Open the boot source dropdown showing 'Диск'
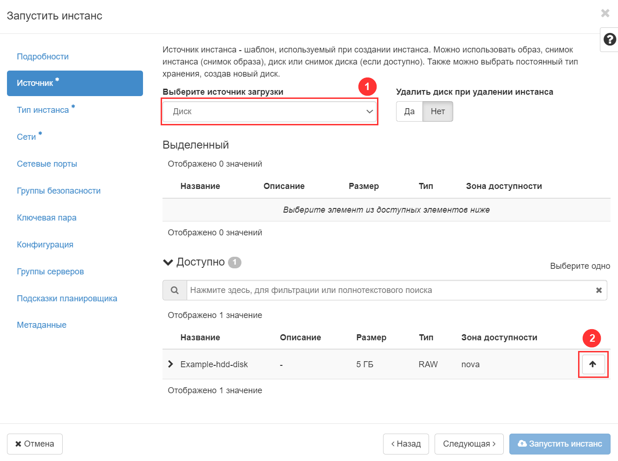Image resolution: width=618 pixels, height=461 pixels. [269, 111]
